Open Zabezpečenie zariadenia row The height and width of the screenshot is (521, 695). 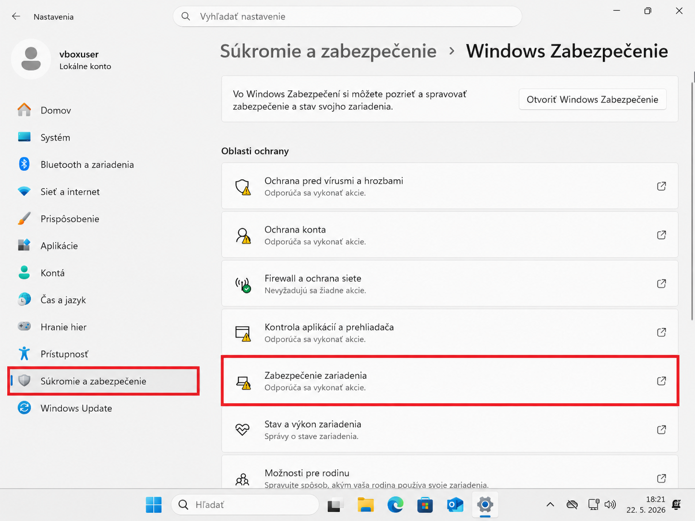450,381
